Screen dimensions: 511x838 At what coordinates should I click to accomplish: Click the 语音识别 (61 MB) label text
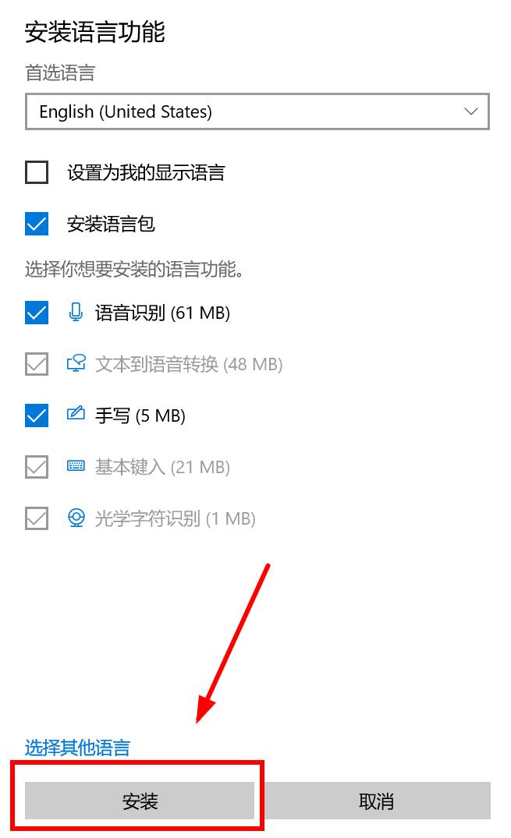[163, 313]
